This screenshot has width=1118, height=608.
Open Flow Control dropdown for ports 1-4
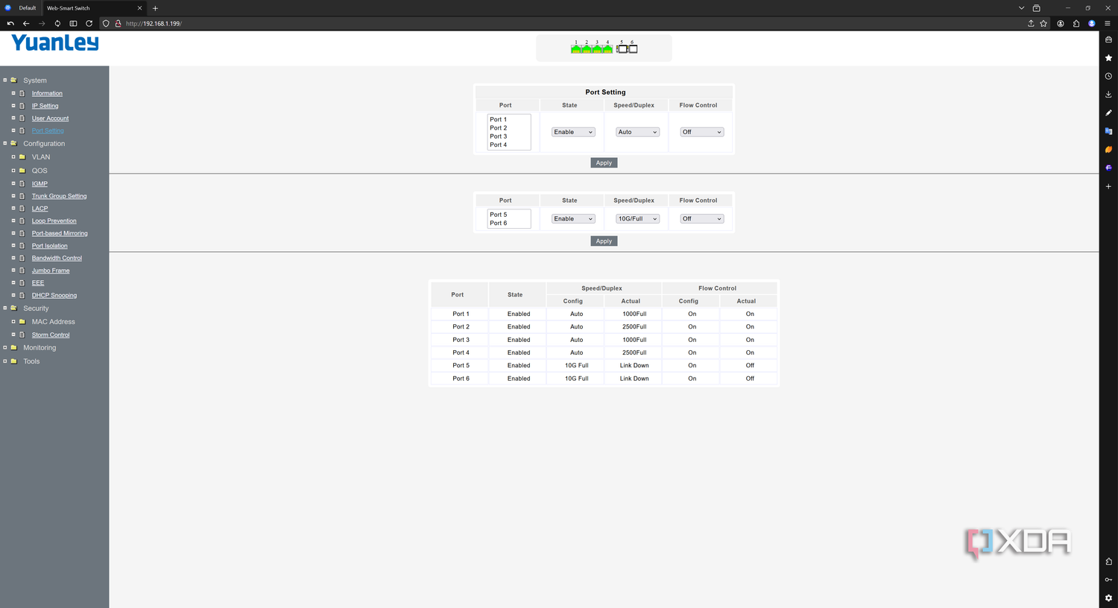point(702,132)
